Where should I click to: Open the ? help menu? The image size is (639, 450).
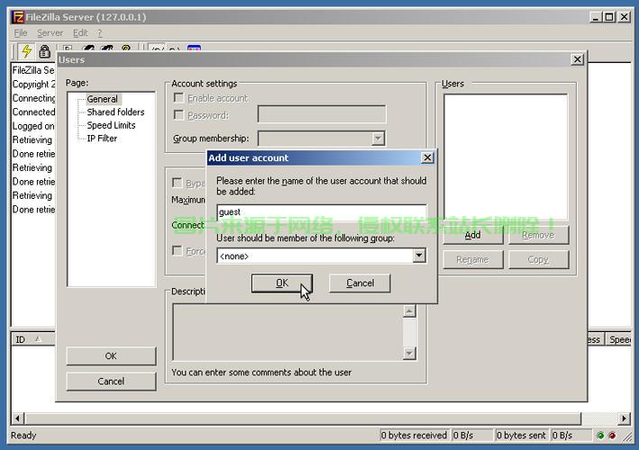[99, 33]
